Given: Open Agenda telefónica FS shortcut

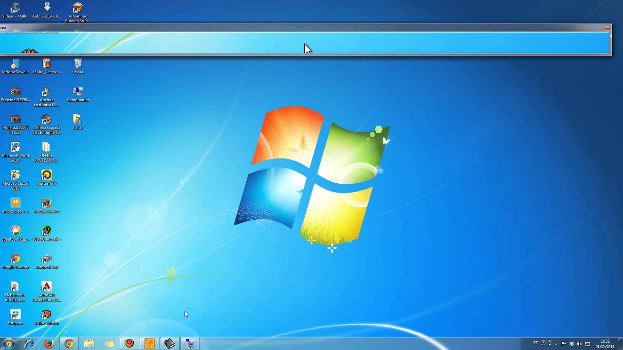Looking at the screenshot, I should [x=47, y=97].
